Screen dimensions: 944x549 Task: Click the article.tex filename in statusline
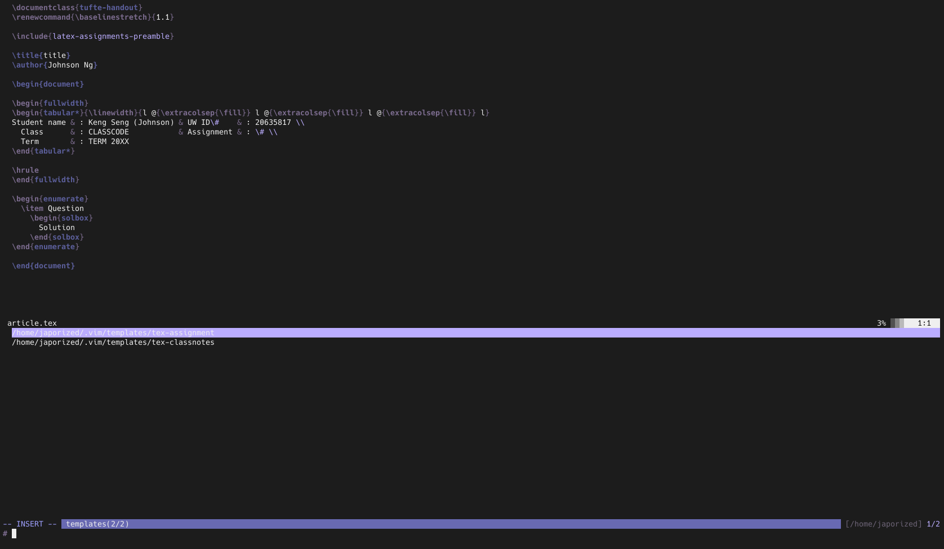pyautogui.click(x=32, y=323)
